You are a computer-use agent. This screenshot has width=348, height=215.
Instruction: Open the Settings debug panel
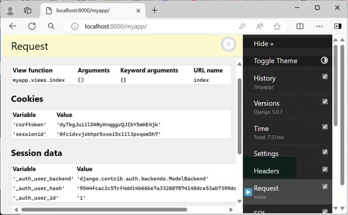point(266,153)
